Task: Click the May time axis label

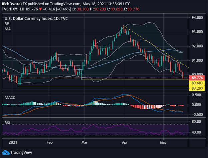Action: tap(163, 142)
